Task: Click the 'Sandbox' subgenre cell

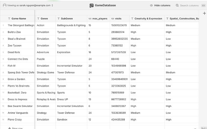Action: click(71, 119)
